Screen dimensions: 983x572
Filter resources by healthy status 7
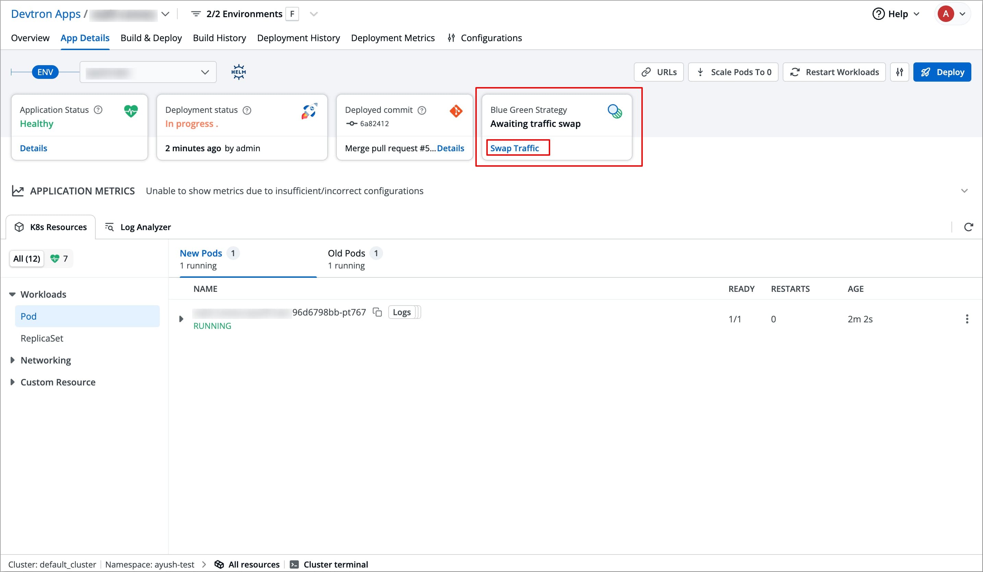tap(59, 259)
